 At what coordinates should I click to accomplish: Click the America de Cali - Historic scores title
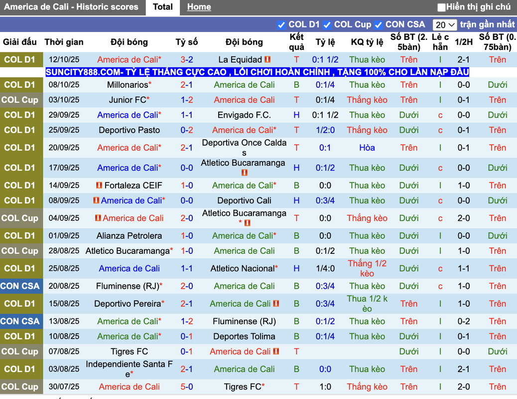pos(71,7)
